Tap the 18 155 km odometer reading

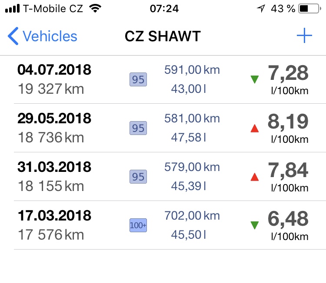(51, 186)
